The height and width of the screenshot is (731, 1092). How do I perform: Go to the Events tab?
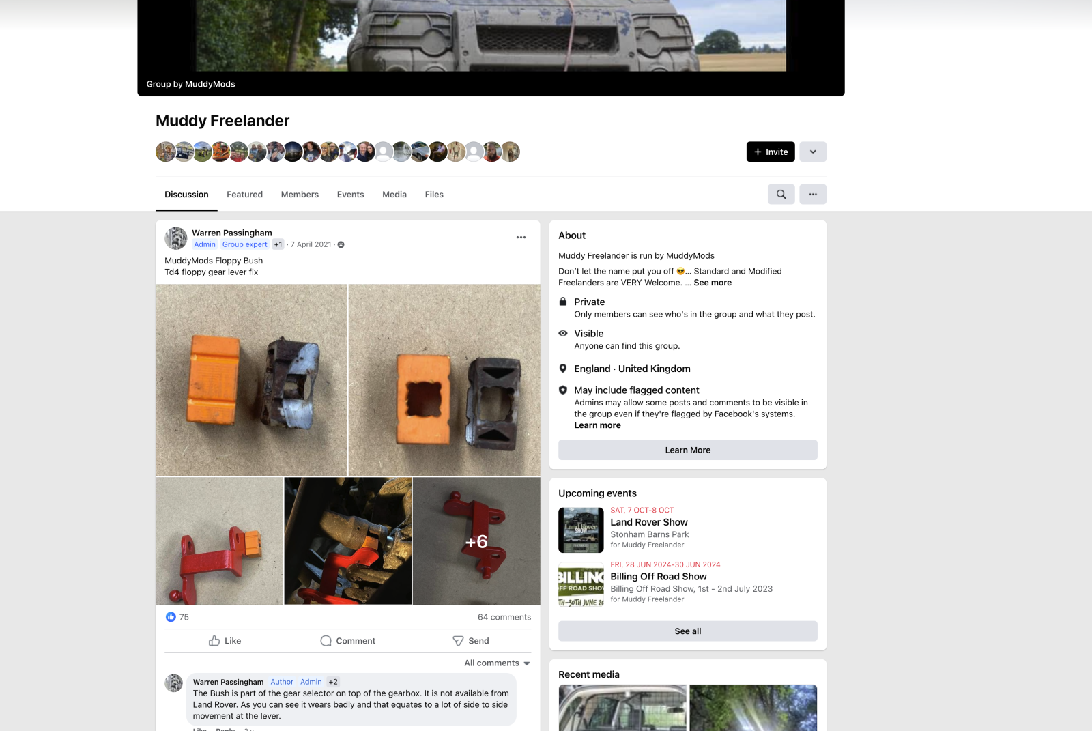[x=350, y=195]
